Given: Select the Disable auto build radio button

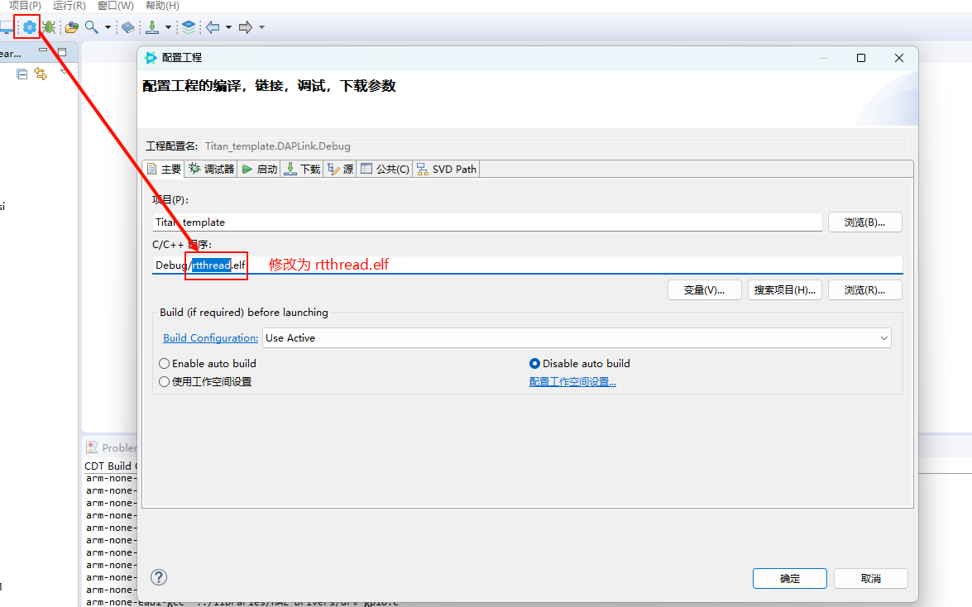Looking at the screenshot, I should [x=534, y=363].
